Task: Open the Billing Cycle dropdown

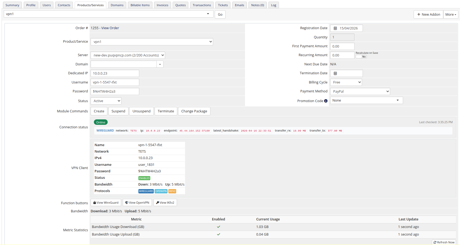Action: (346, 82)
